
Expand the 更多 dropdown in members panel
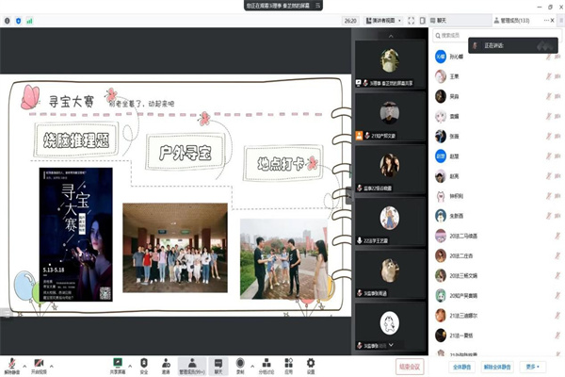(x=535, y=367)
